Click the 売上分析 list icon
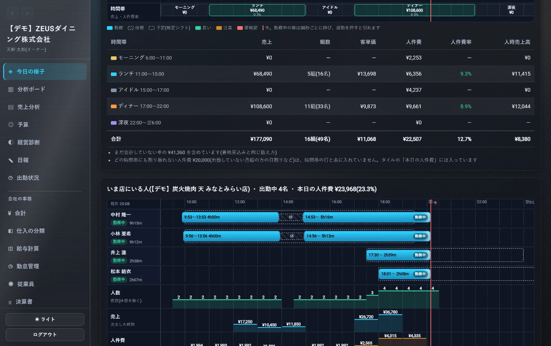Image resolution: width=551 pixels, height=346 pixels. point(11,107)
